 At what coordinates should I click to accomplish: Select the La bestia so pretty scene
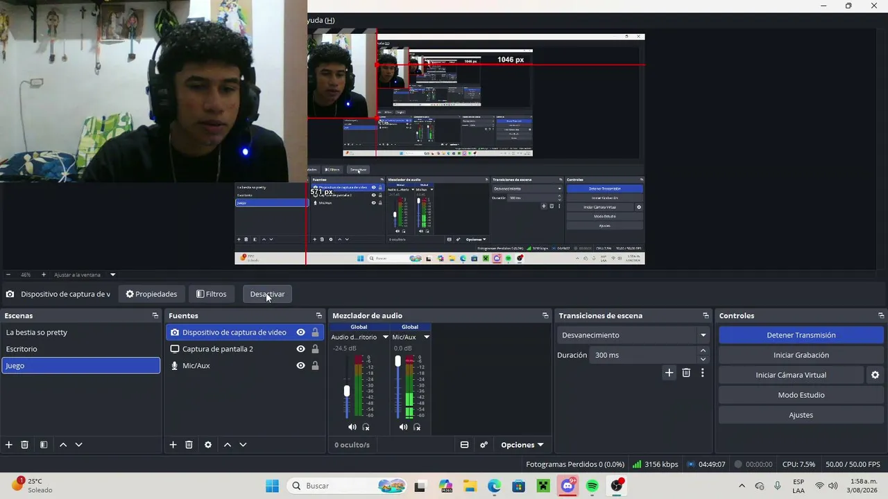click(x=80, y=333)
